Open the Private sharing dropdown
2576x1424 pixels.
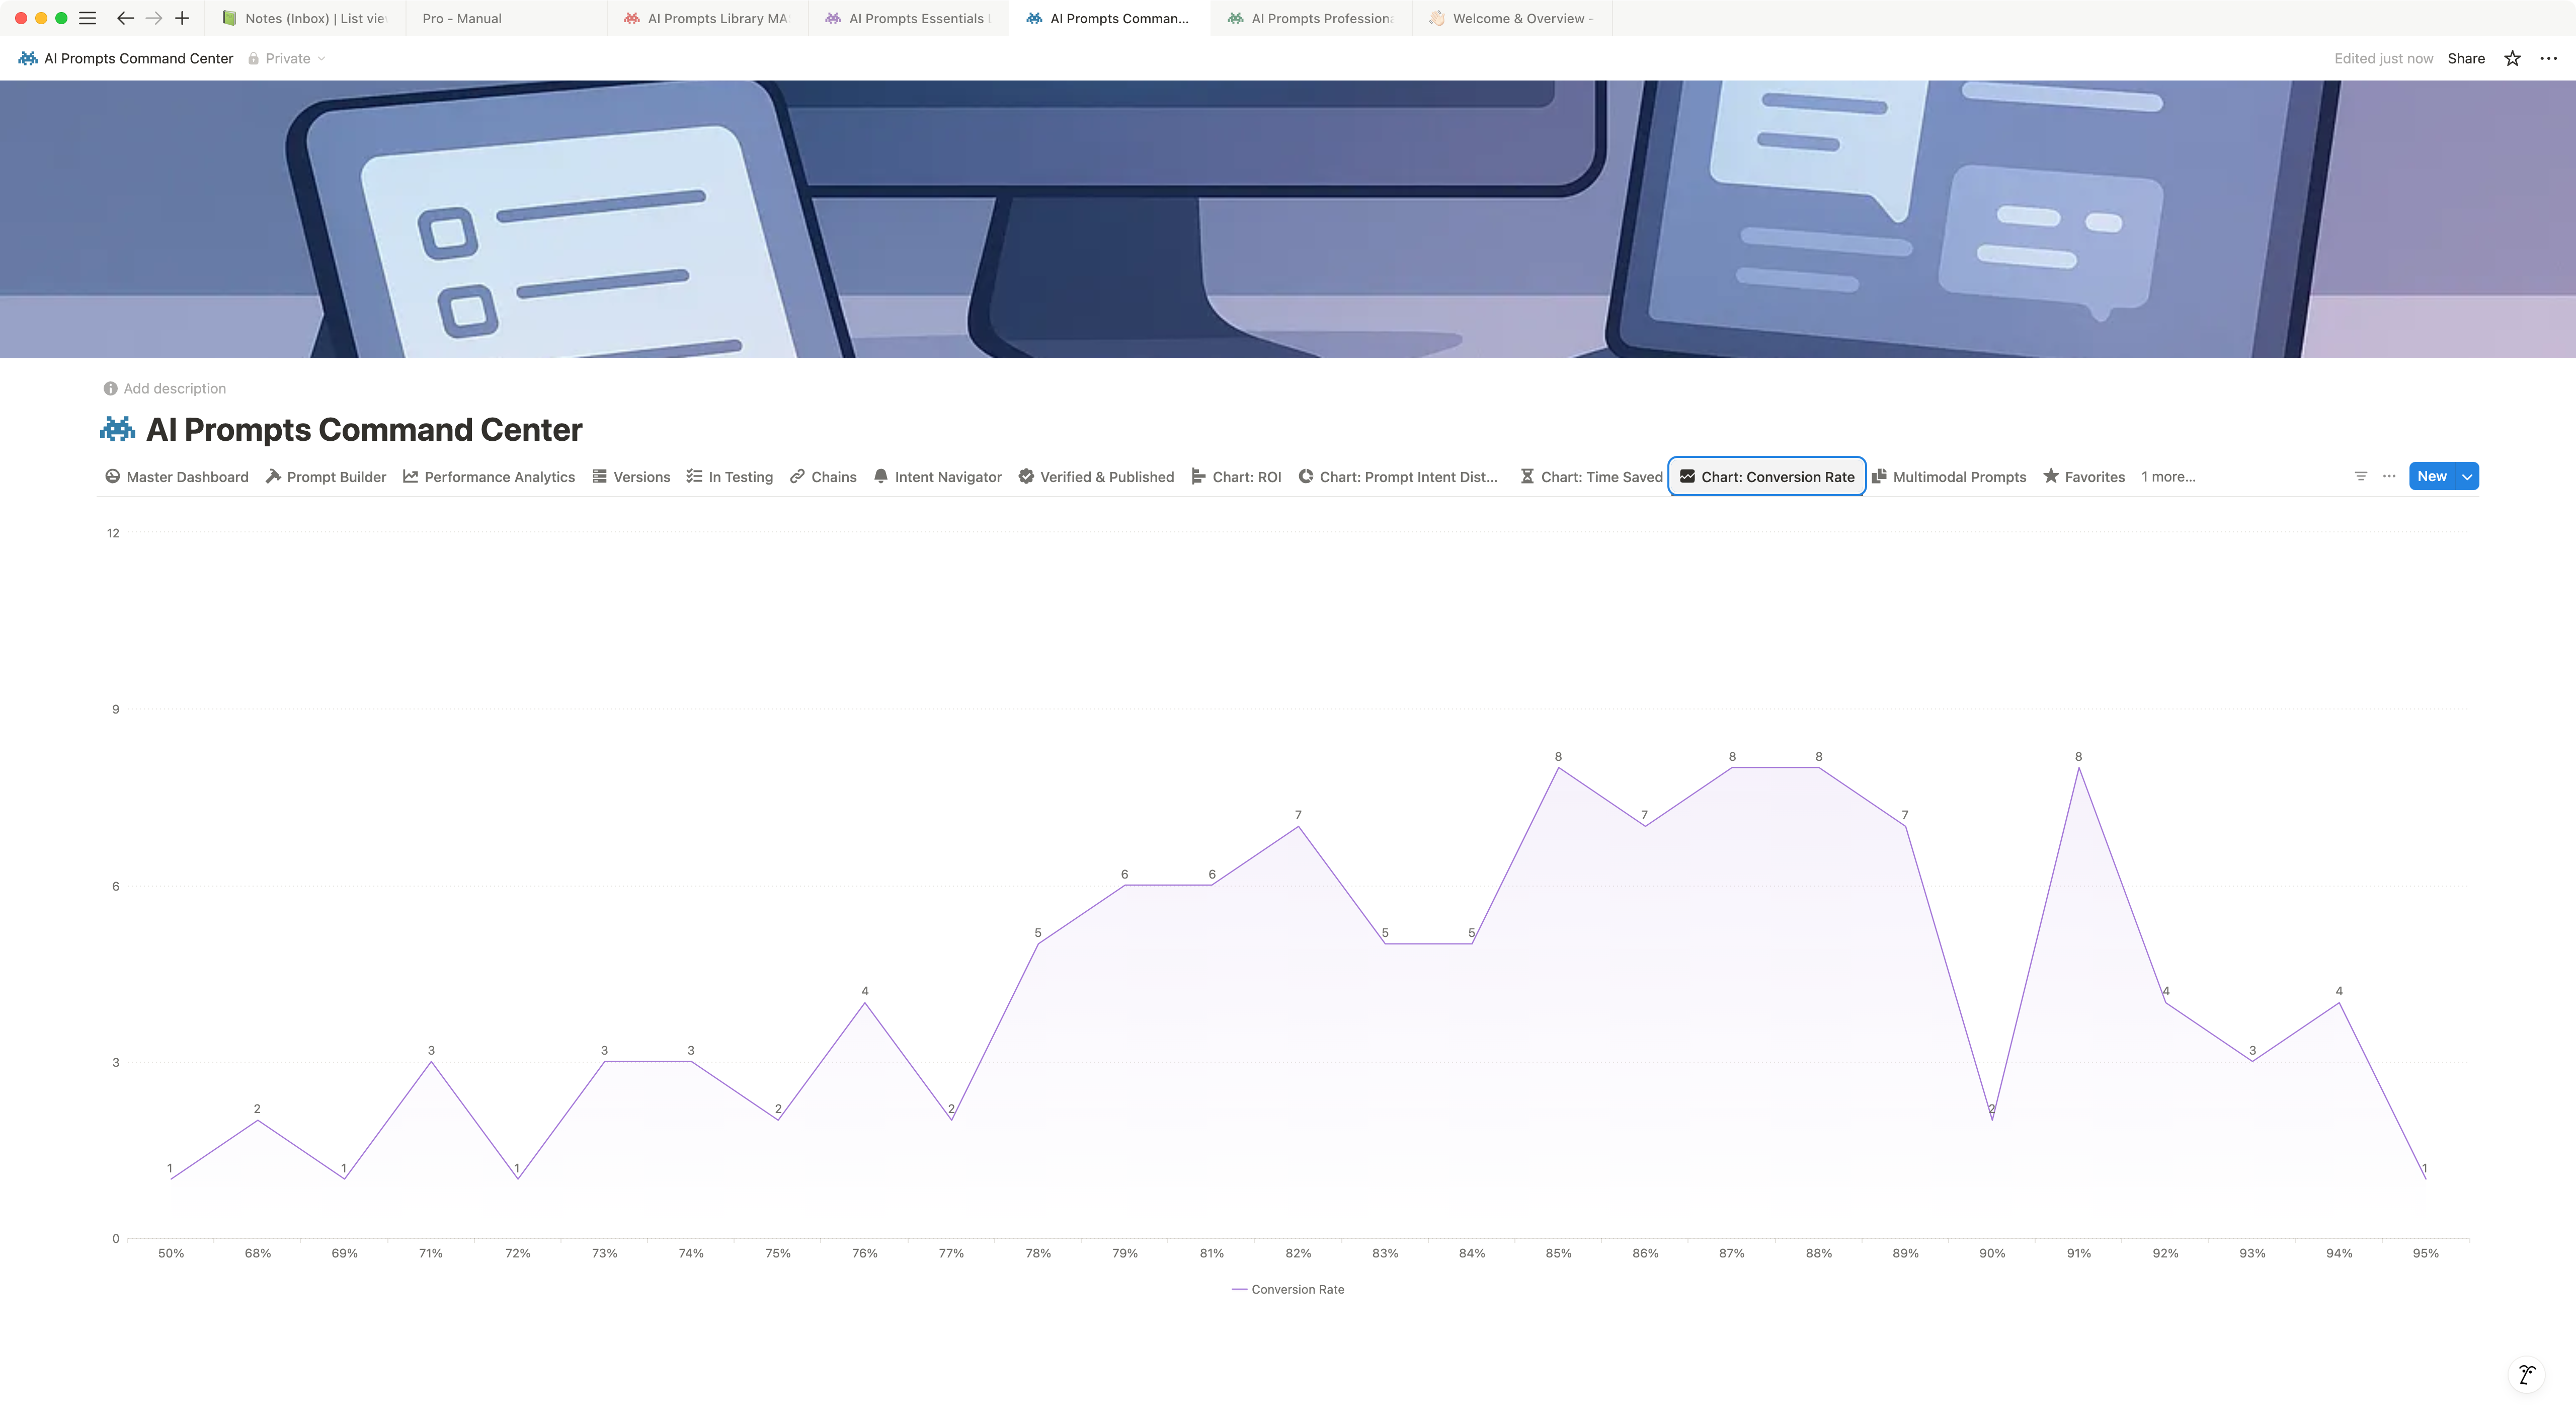point(287,58)
